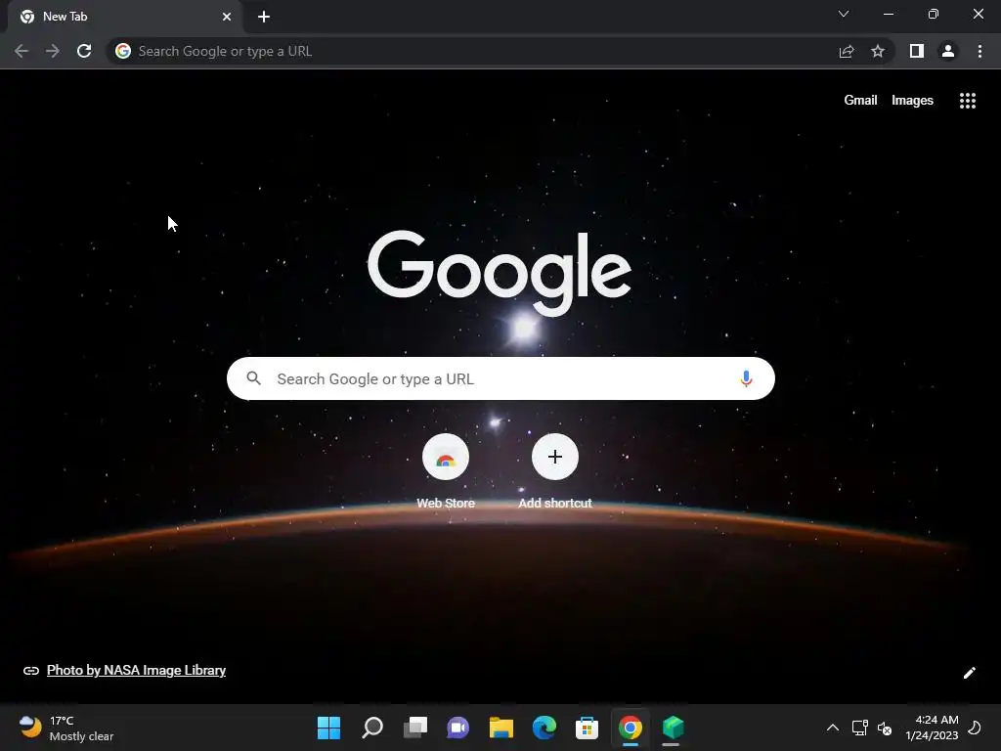The image size is (1001, 751).
Task: Open the weather widget showing 17°C
Action: point(65,728)
